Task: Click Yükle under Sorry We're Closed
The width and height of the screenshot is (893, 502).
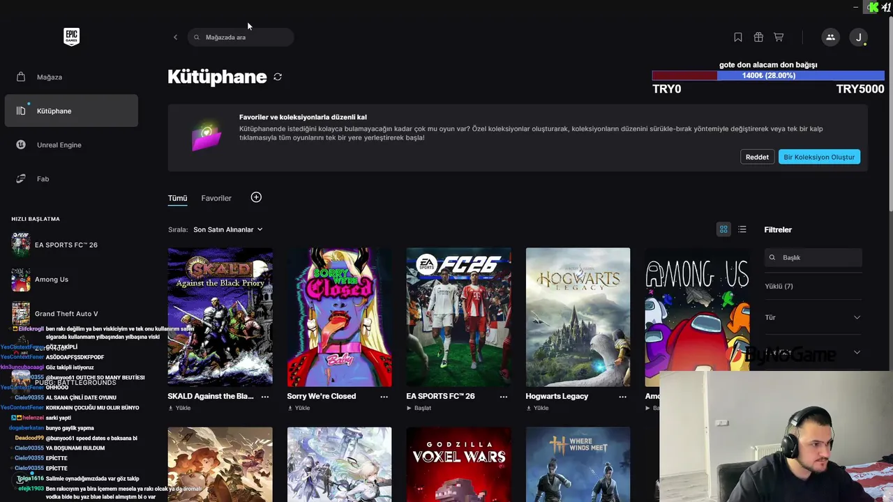Action: click(x=299, y=408)
